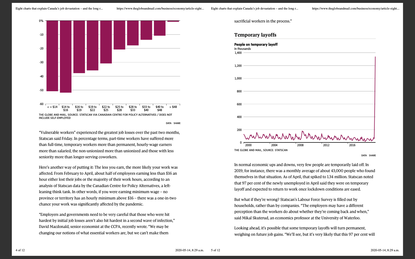
Task: Click the '5 of 12' page footer
Action: pyautogui.click(x=216, y=250)
